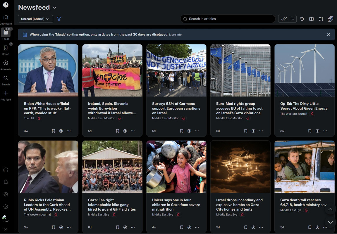Bookmark the Ireland, Spain, Slovenia Eurovision article
The width and height of the screenshot is (337, 234).
click(x=118, y=131)
